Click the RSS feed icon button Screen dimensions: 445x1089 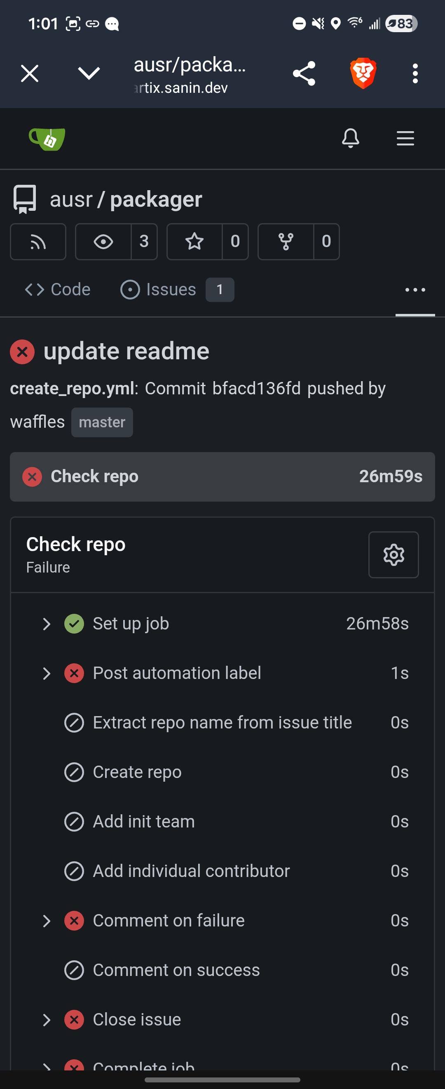(x=38, y=242)
